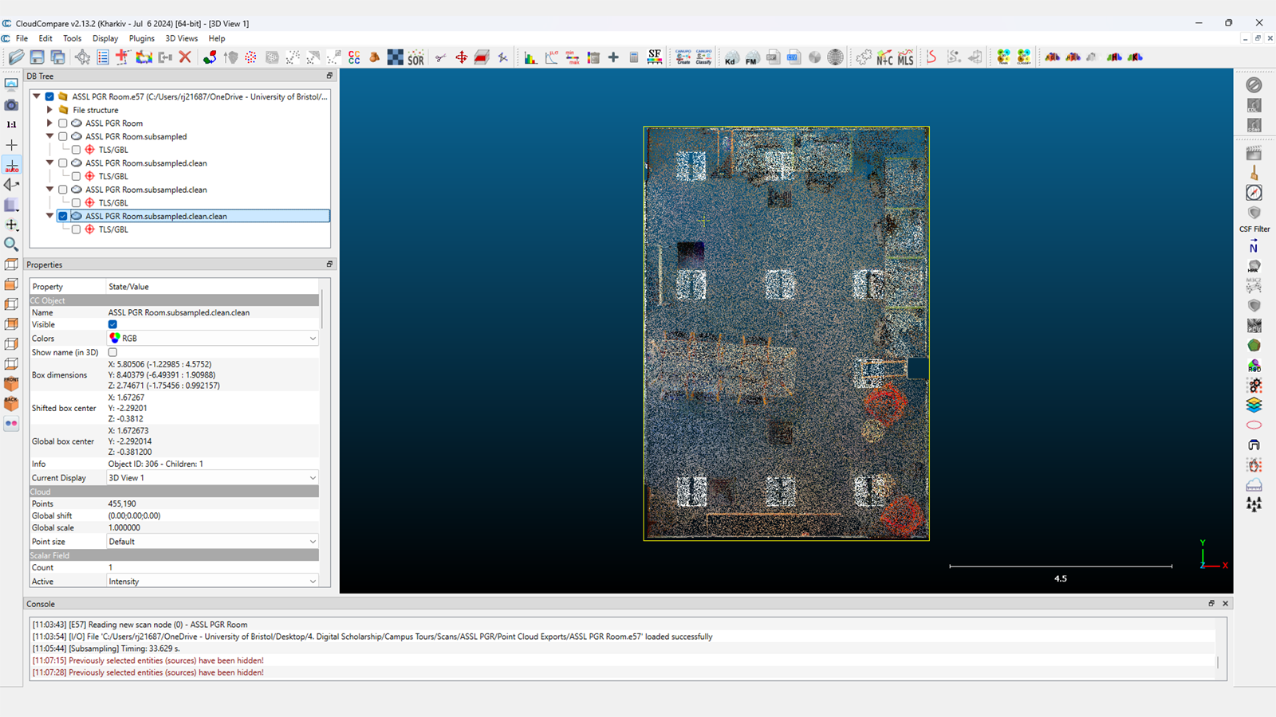
Task: Open the File menu
Action: click(x=22, y=38)
